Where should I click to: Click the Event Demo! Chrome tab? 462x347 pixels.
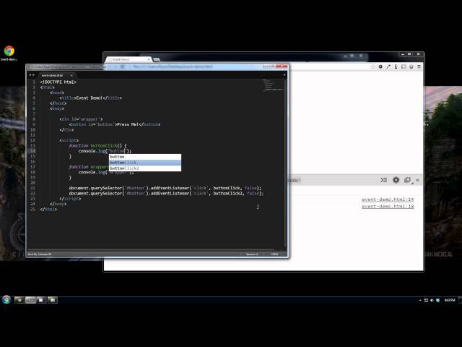coord(127,59)
